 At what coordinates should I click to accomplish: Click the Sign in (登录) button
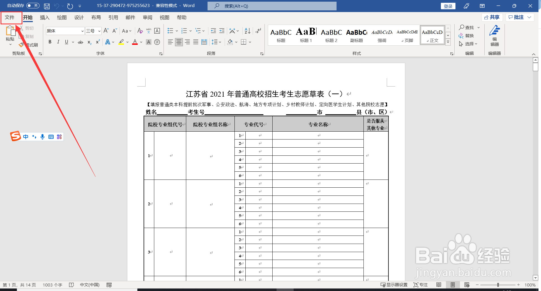[x=448, y=6]
